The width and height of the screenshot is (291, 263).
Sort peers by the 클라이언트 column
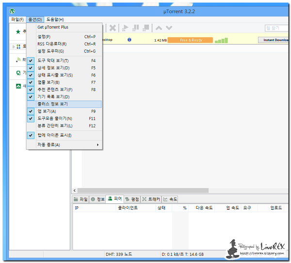click(x=135, y=208)
